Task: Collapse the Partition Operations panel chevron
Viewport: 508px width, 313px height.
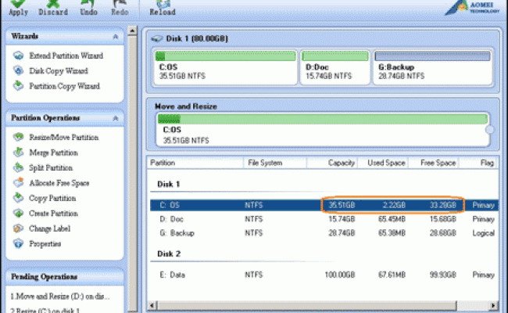Action: [x=116, y=118]
